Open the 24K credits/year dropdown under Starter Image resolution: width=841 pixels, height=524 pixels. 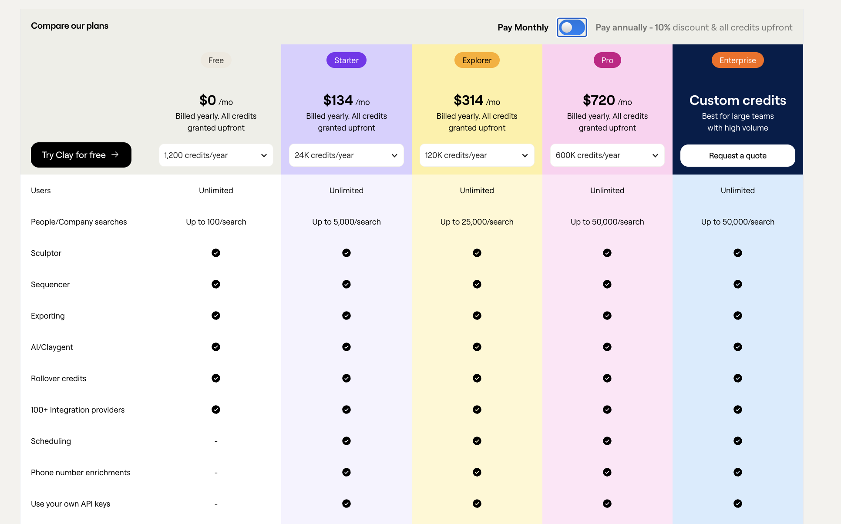[346, 155]
